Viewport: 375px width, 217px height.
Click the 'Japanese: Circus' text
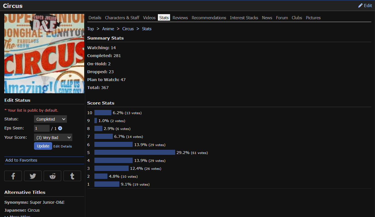[22, 210]
